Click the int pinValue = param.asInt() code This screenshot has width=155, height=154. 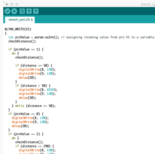(34, 37)
